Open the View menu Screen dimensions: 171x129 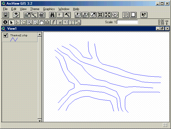(23, 9)
